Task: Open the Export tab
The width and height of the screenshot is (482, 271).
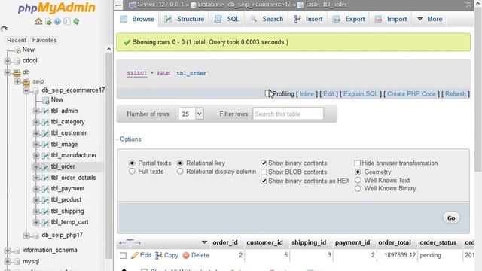Action: (349, 19)
